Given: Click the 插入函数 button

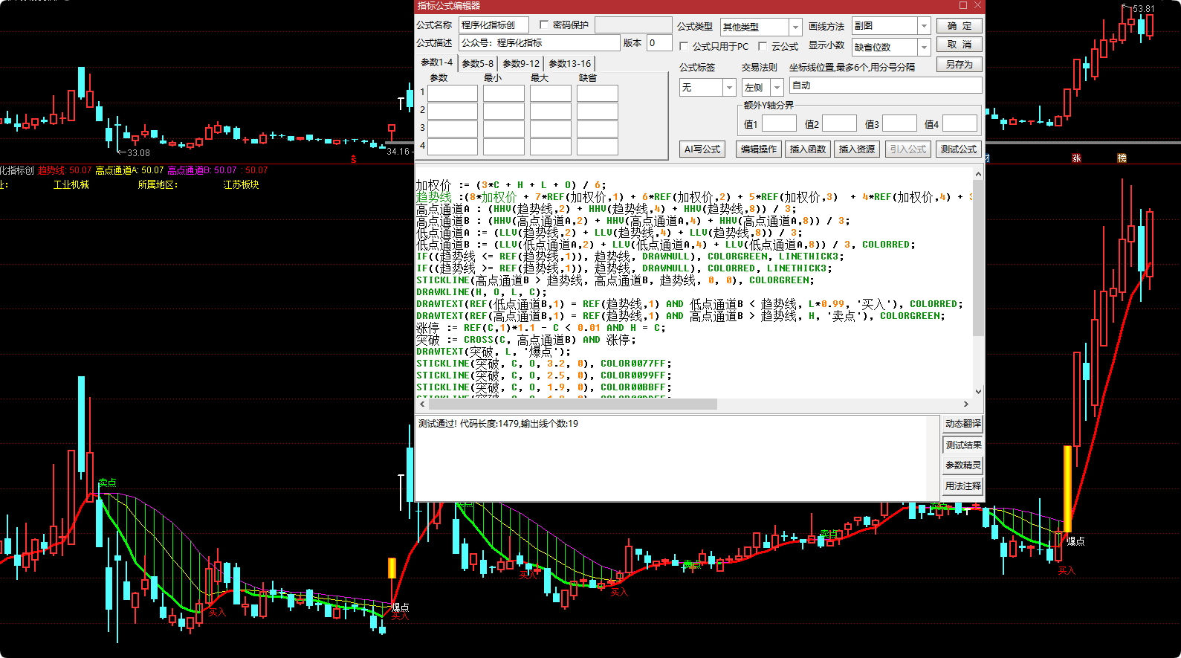Looking at the screenshot, I should pyautogui.click(x=807, y=149).
